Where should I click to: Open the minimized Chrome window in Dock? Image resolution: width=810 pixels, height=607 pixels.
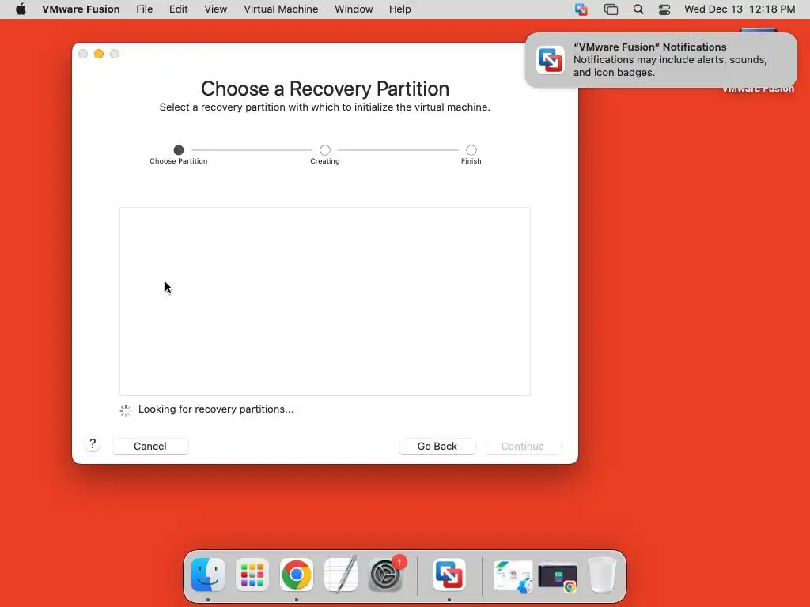tap(558, 577)
